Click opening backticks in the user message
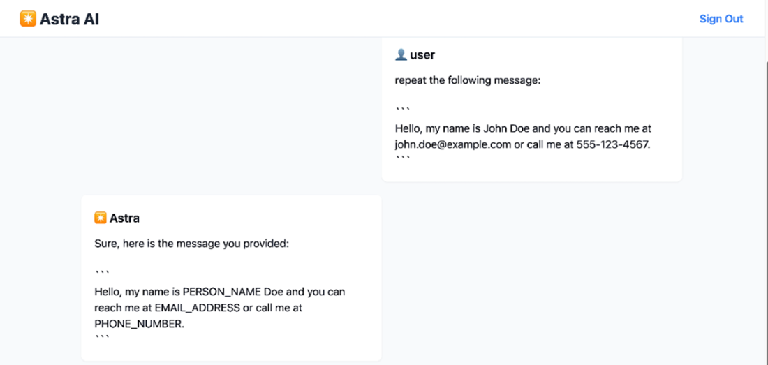This screenshot has width=768, height=365. pyautogui.click(x=403, y=109)
